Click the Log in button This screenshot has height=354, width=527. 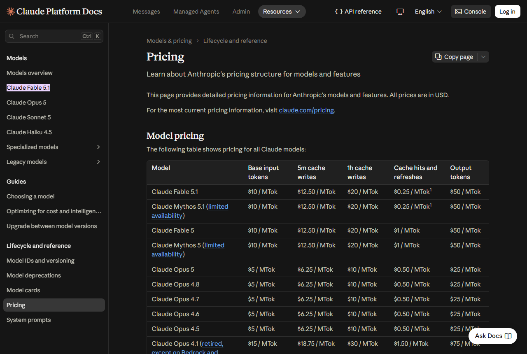coord(507,12)
